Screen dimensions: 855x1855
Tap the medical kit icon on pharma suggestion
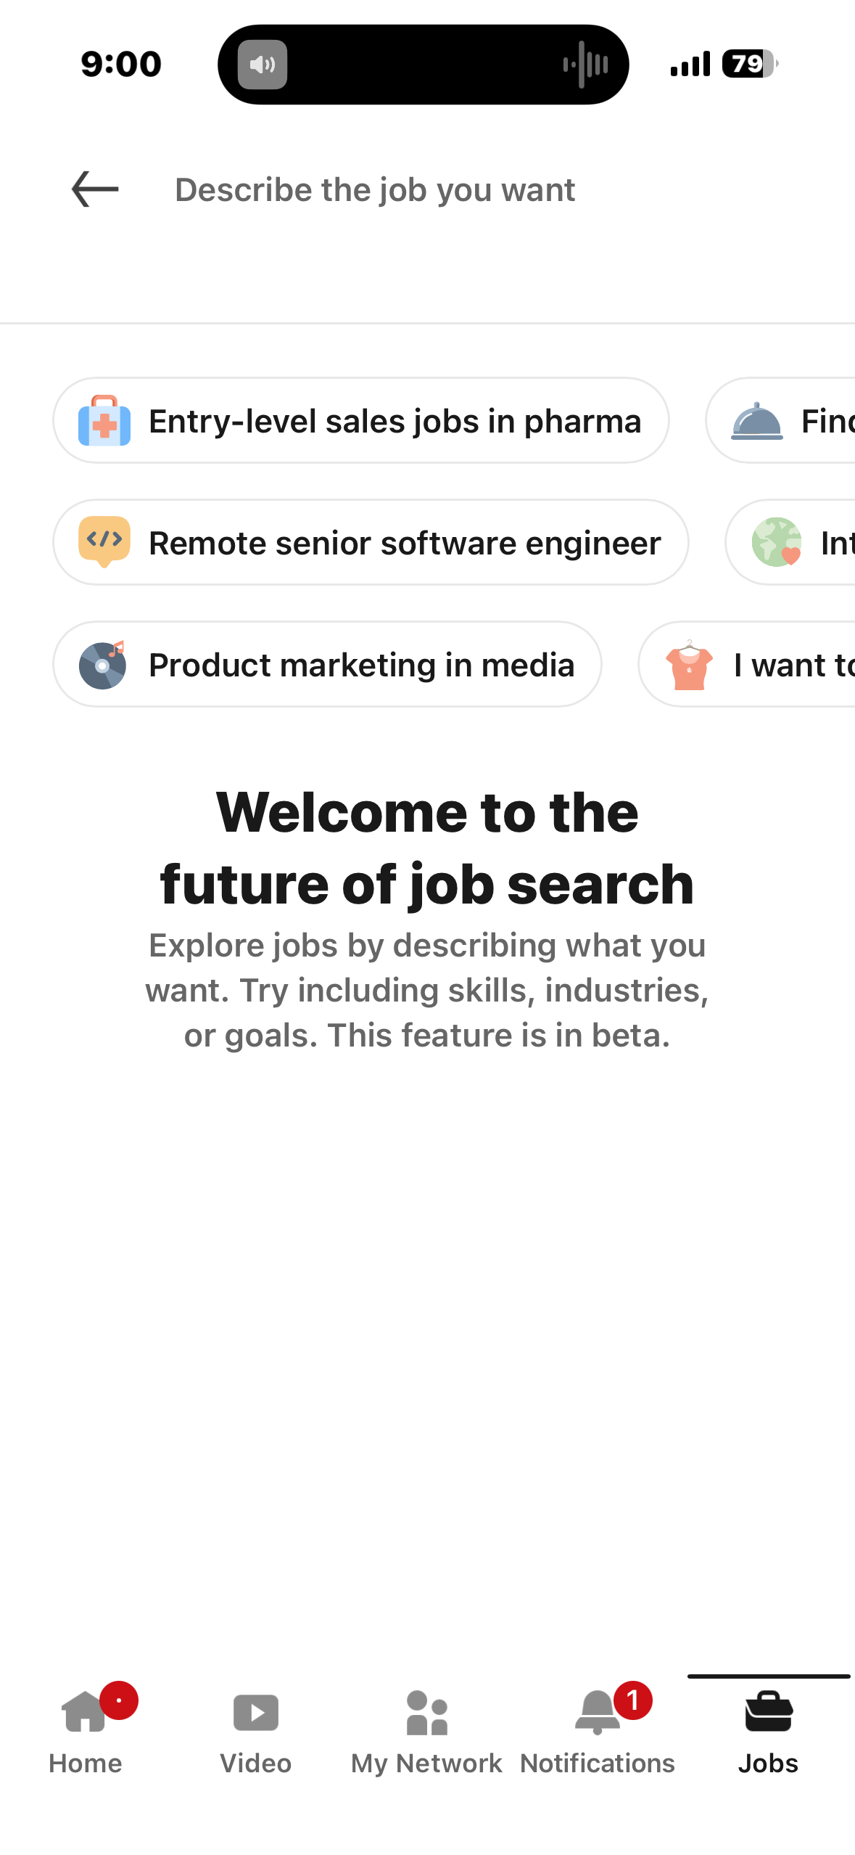pos(104,420)
